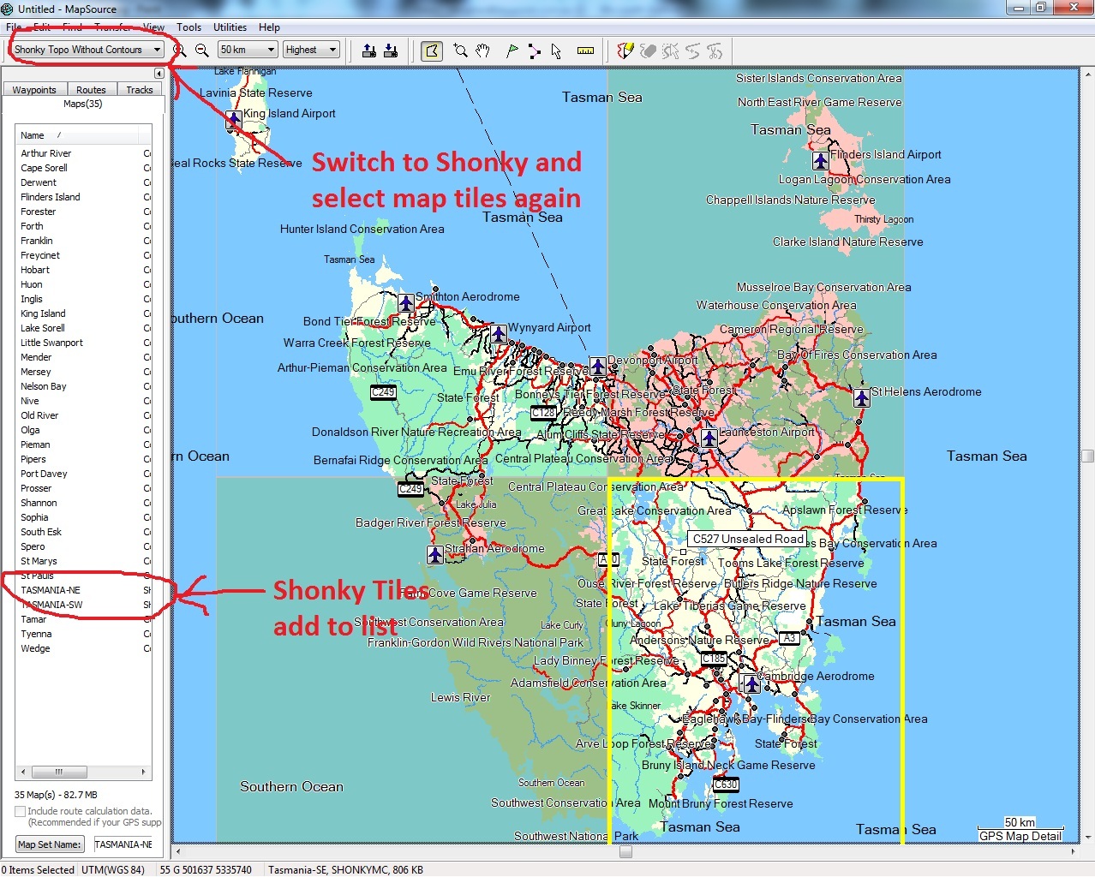This screenshot has height=877, width=1095.
Task: Select the Selection arrow tool
Action: 557,51
